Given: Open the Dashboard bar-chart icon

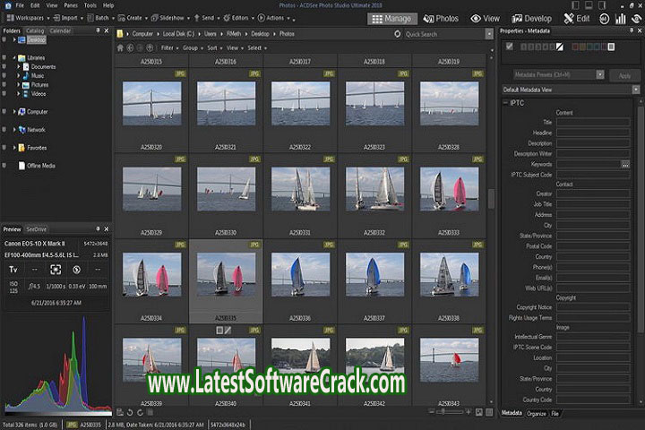Looking at the screenshot, I should pos(621,18).
